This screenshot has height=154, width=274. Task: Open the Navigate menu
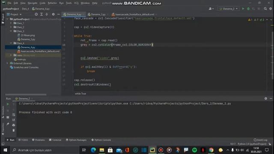(x=33, y=3)
